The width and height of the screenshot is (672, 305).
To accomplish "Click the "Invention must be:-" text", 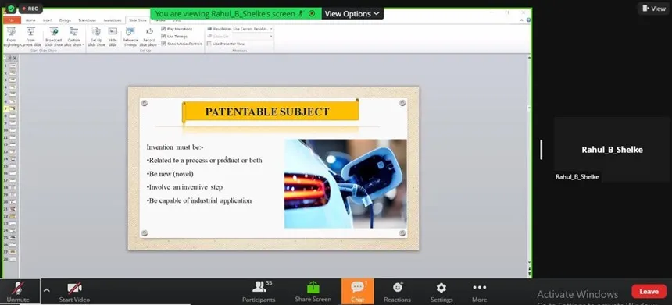I will 175,147.
